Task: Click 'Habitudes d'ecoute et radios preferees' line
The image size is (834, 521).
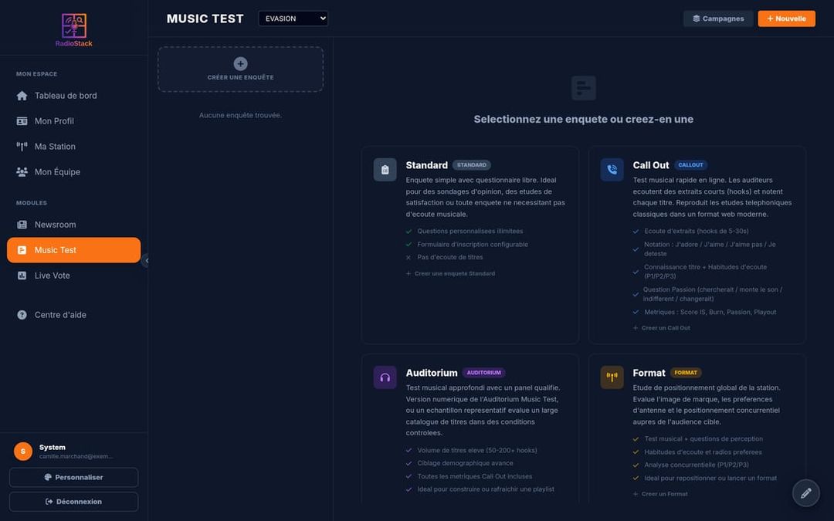Action: [x=703, y=452]
